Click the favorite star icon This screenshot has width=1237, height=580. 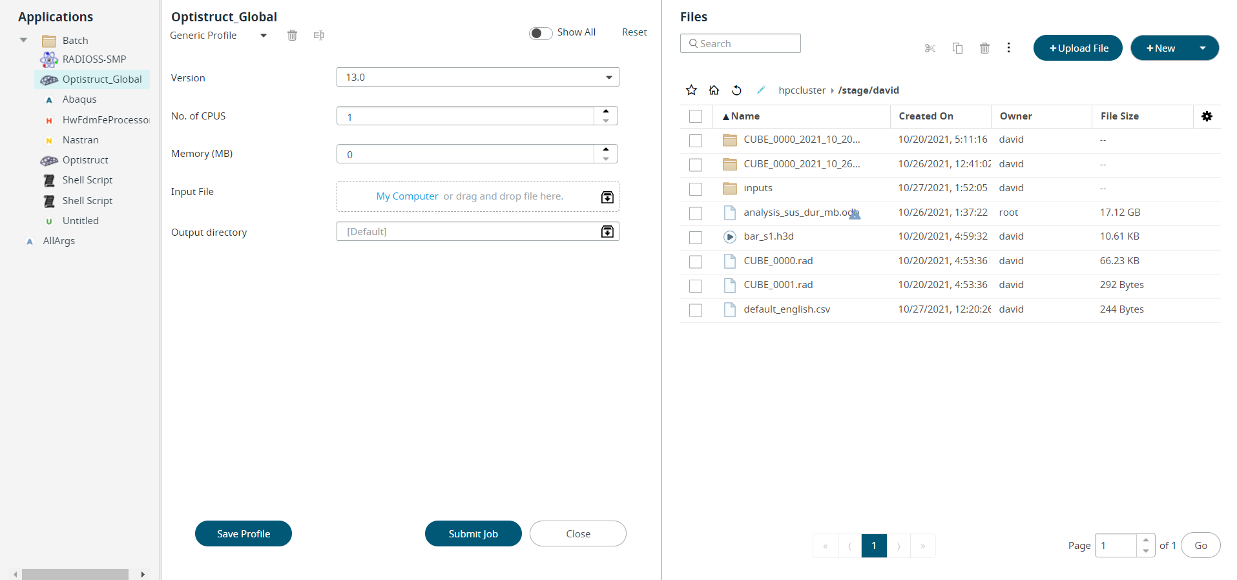click(691, 90)
